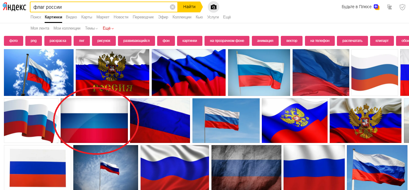Clear the search field with the X icon
Screen dimensions: 409x190
(x=173, y=7)
